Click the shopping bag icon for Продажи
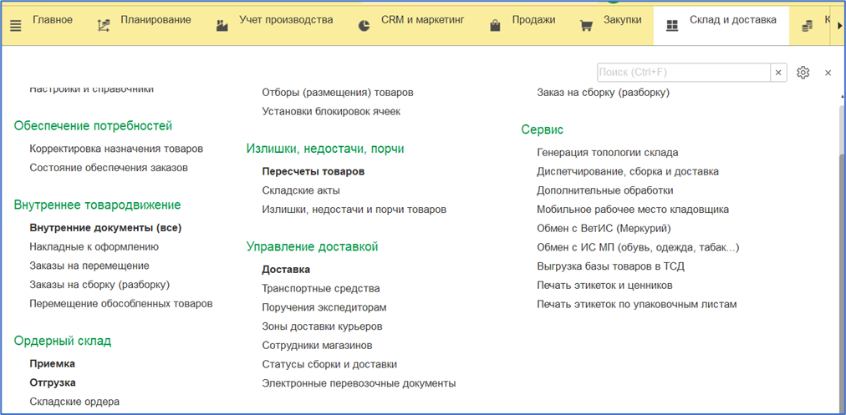The width and height of the screenshot is (846, 415). click(x=495, y=26)
